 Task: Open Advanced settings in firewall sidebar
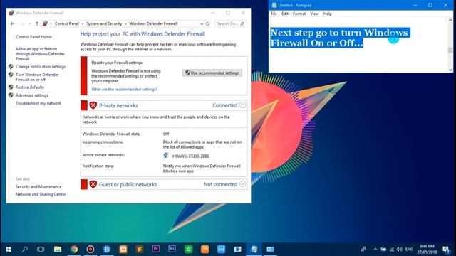pyautogui.click(x=31, y=95)
